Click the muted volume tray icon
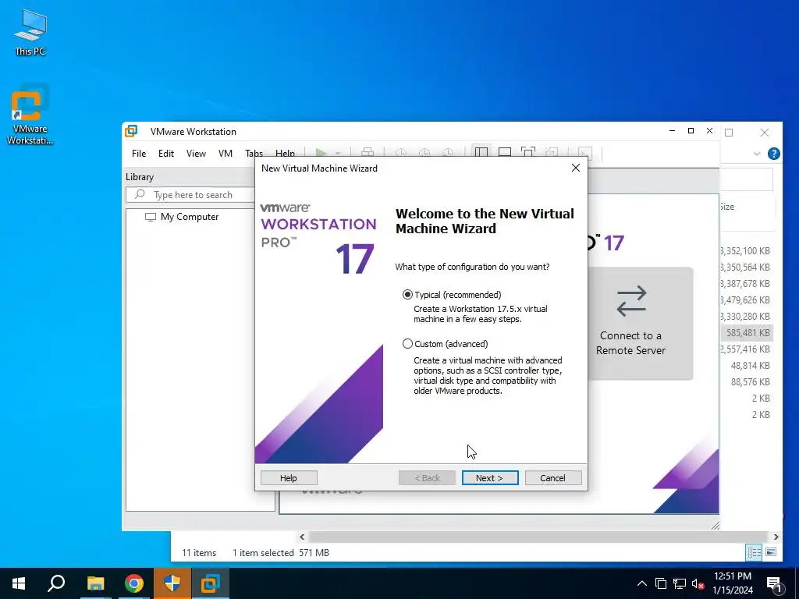This screenshot has height=599, width=799. click(698, 583)
